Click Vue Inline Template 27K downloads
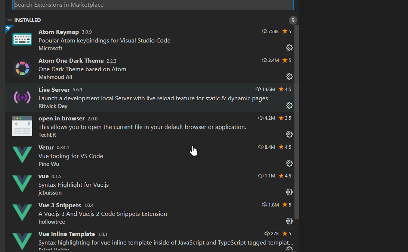Viewport: 408px width, 252px height. (x=272, y=234)
